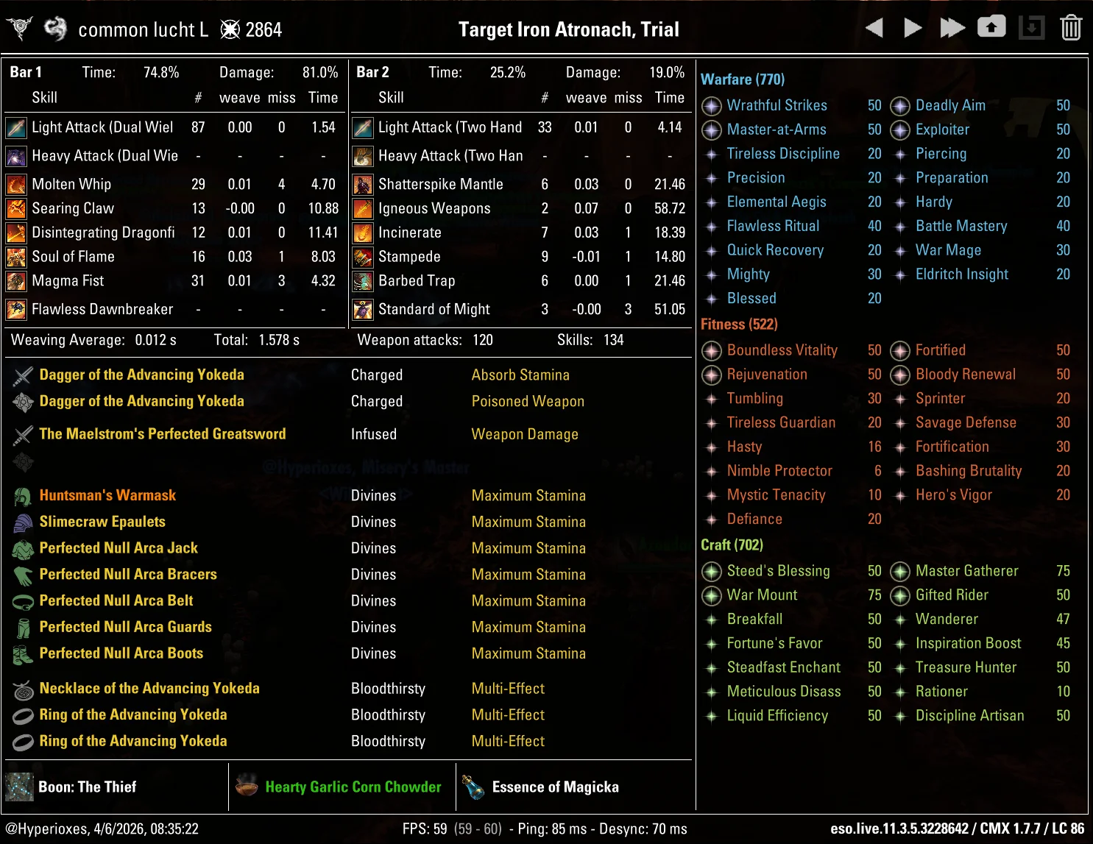Click the Huntsman's Warmask helmet icon

[22, 494]
